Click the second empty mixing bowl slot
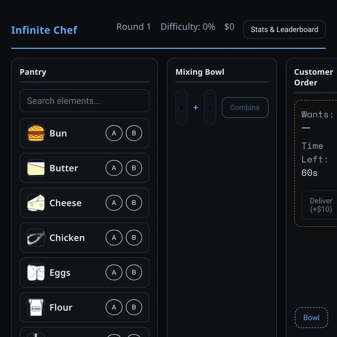The image size is (337, 337). click(x=210, y=108)
